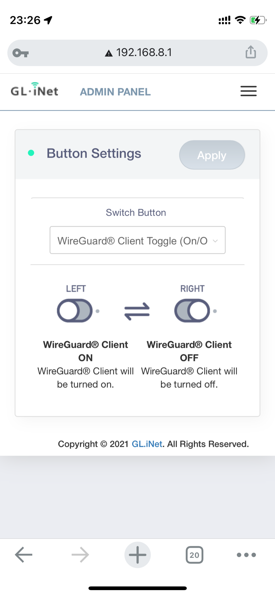The height and width of the screenshot is (596, 275).
Task: Open the GL.iNet copyright link
Action: coord(147,444)
